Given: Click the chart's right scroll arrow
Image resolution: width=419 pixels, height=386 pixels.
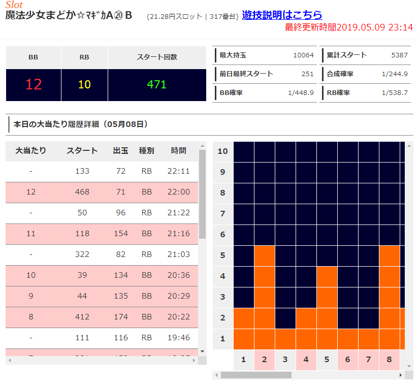Looking at the screenshot, I should pyautogui.click(x=401, y=375).
